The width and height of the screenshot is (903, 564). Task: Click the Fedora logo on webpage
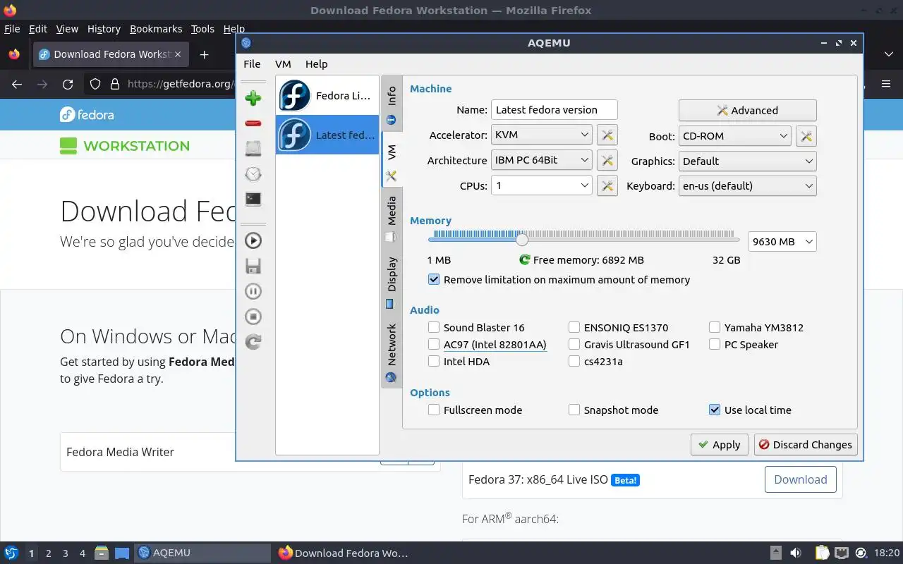(x=87, y=114)
